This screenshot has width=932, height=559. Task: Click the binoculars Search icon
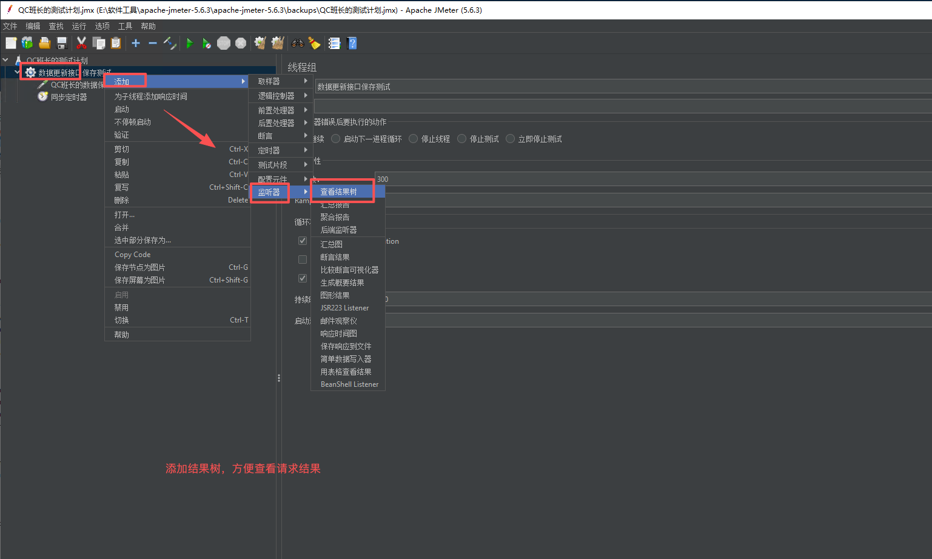tap(297, 43)
